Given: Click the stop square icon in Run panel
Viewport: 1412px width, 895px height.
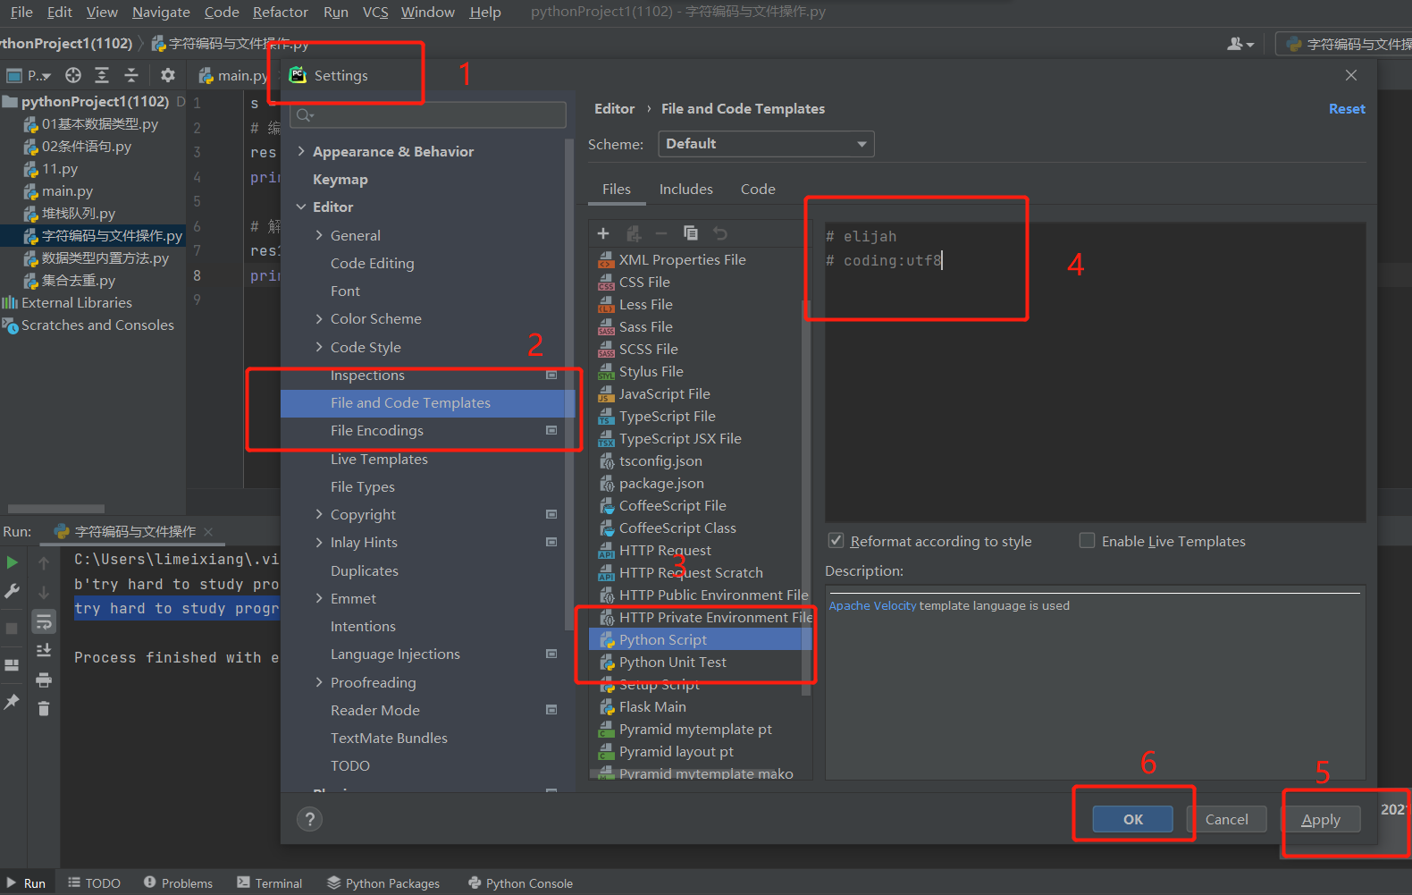Looking at the screenshot, I should pos(13,629).
